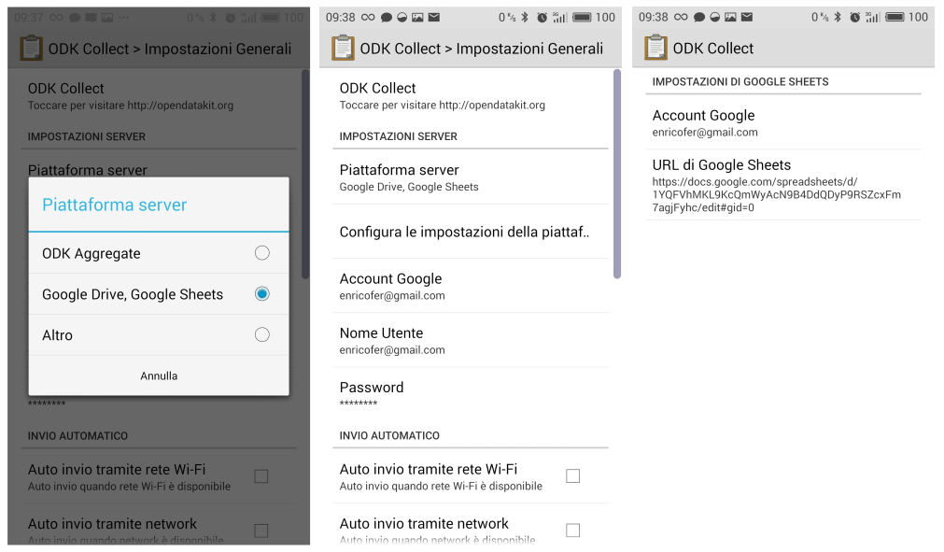This screenshot has width=944, height=552.
Task: Tap Annulla in the Piattaforma server dialog
Action: click(x=159, y=375)
